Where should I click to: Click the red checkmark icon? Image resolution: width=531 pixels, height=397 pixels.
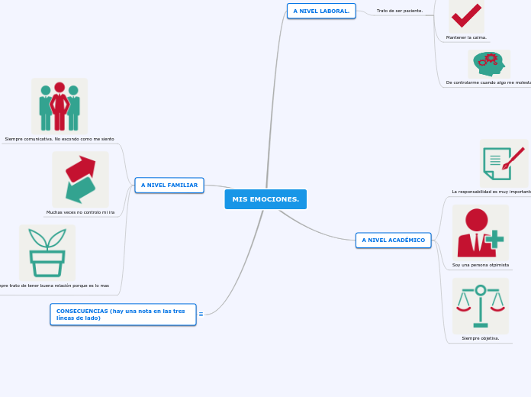pos(467,16)
